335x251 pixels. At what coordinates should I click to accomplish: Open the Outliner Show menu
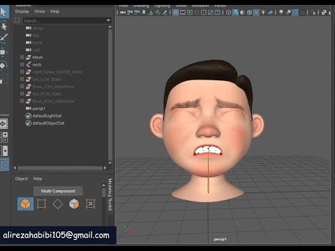pyautogui.click(x=40, y=11)
